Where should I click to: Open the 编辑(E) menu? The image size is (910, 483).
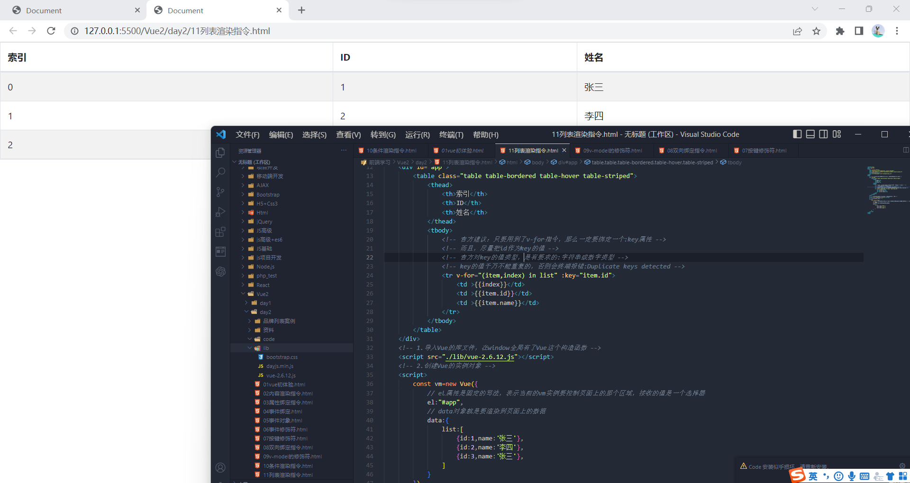point(281,134)
